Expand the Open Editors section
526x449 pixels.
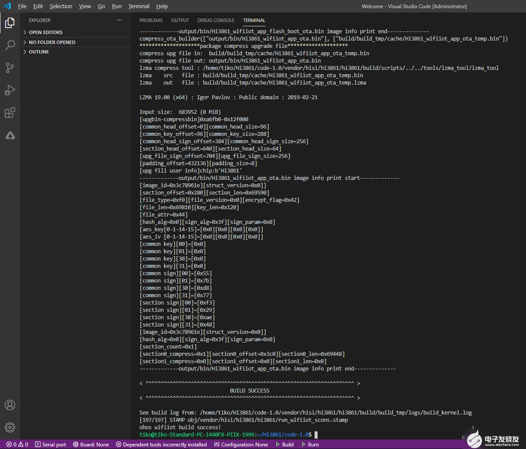pyautogui.click(x=45, y=32)
